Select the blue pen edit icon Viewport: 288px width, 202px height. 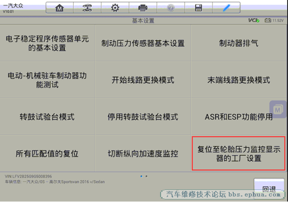click(226, 8)
